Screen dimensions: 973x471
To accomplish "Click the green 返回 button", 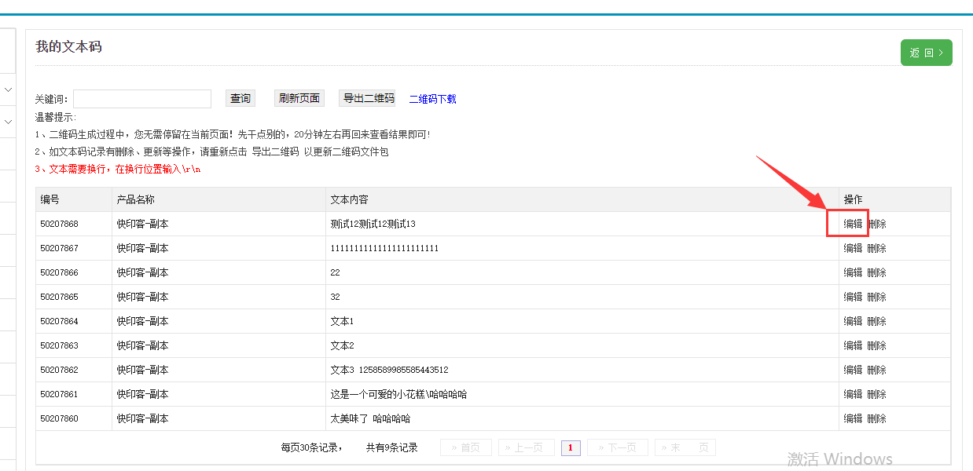I will click(x=926, y=53).
